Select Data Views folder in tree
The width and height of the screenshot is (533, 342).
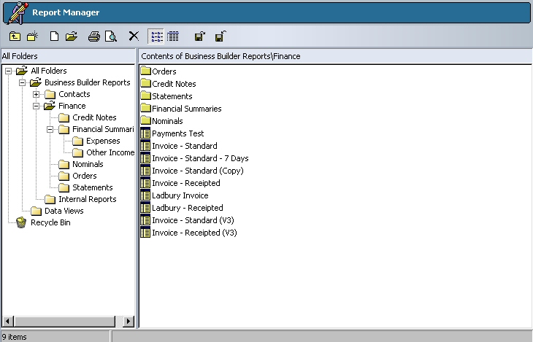point(64,211)
